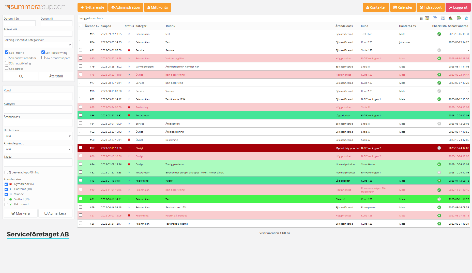Refresh the ticket list with blue arrows
Viewport: 472px width, 273px height.
(466, 18)
